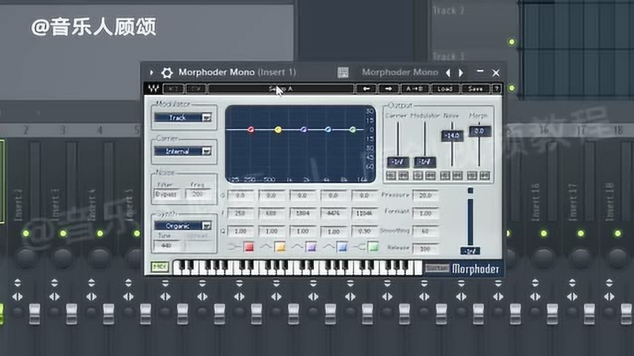Click the next preset right arrow button

click(x=388, y=89)
